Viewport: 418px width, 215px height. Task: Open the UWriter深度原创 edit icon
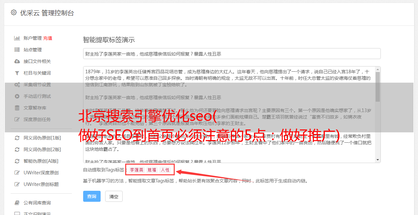pyautogui.click(x=17, y=173)
